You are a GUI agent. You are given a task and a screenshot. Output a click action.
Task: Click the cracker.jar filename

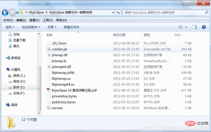60,49
